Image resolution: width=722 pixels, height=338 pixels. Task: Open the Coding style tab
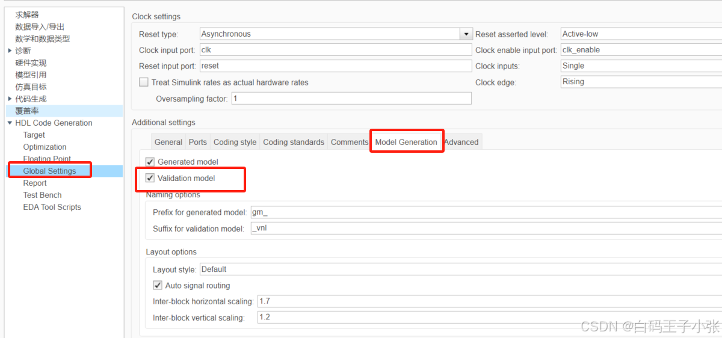point(235,142)
